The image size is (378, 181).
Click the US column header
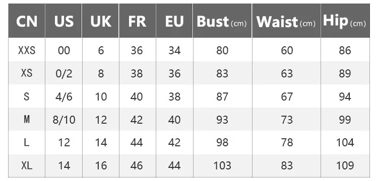(x=64, y=21)
